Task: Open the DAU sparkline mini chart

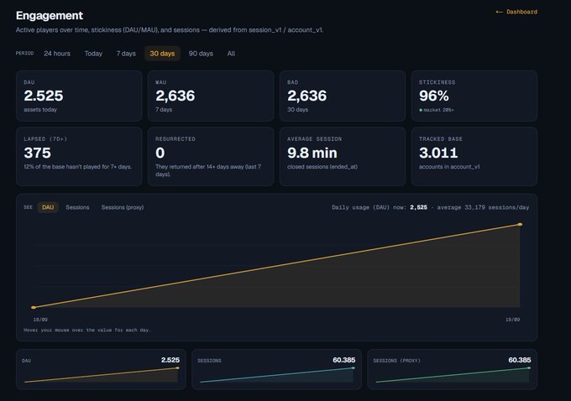Action: [x=102, y=369]
